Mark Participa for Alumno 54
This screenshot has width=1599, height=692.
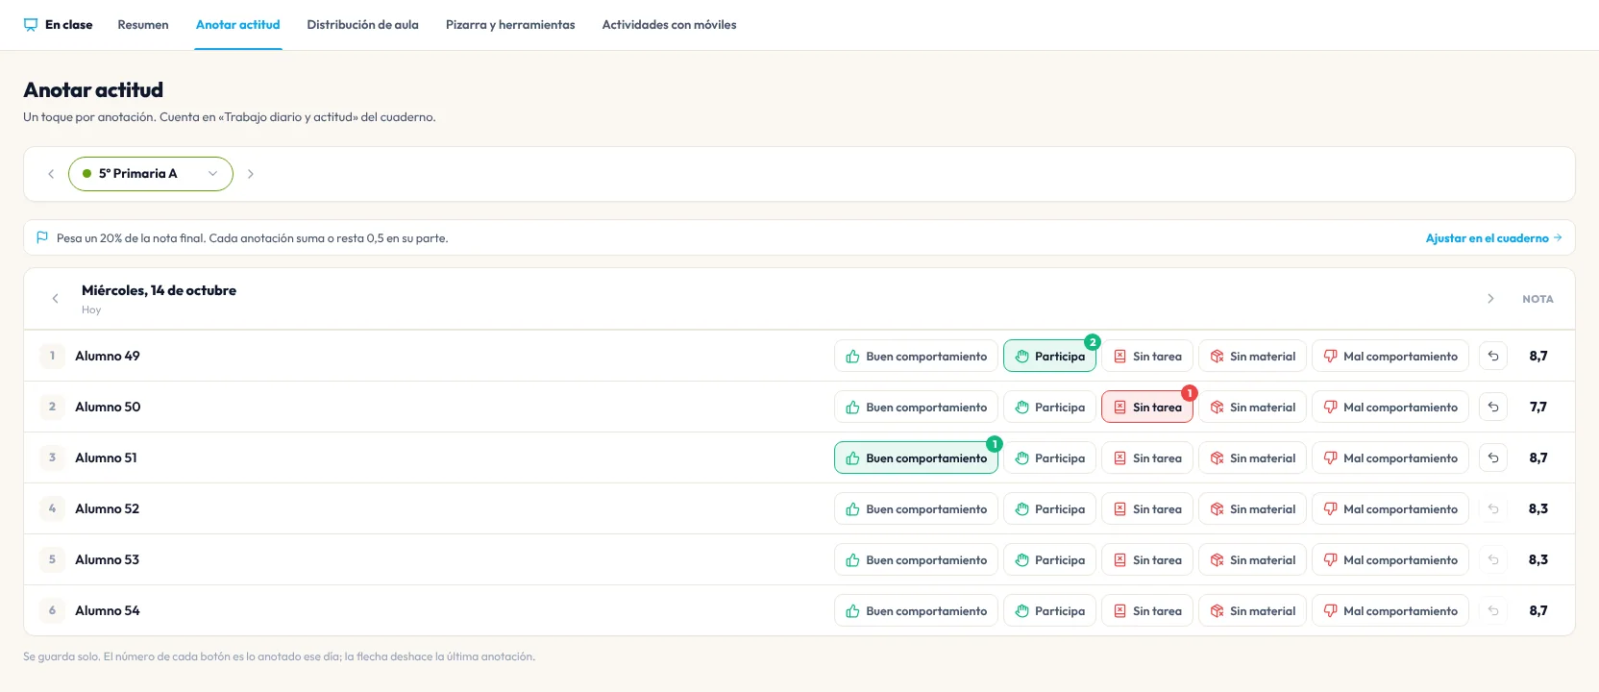coord(1049,610)
